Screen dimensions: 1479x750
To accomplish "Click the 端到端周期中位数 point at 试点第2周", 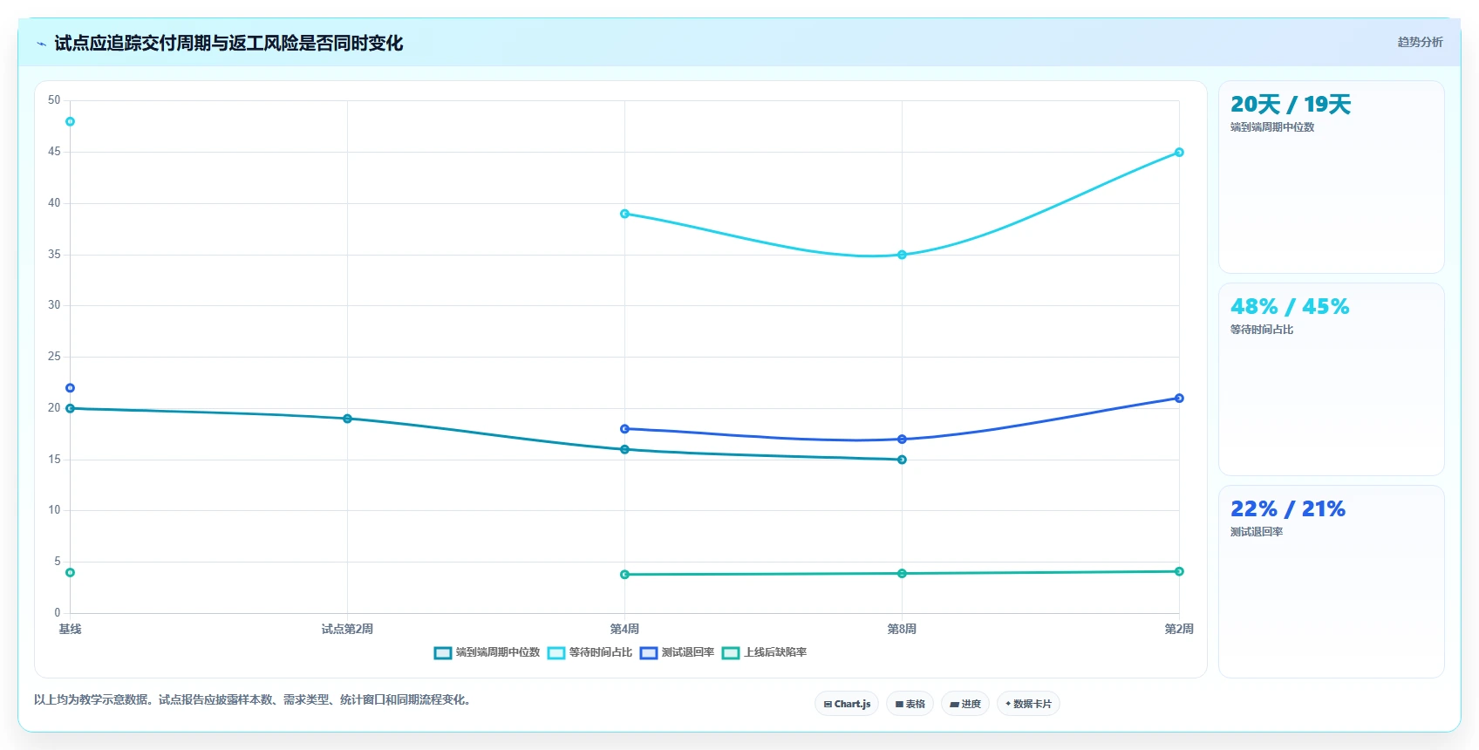I will (x=347, y=419).
